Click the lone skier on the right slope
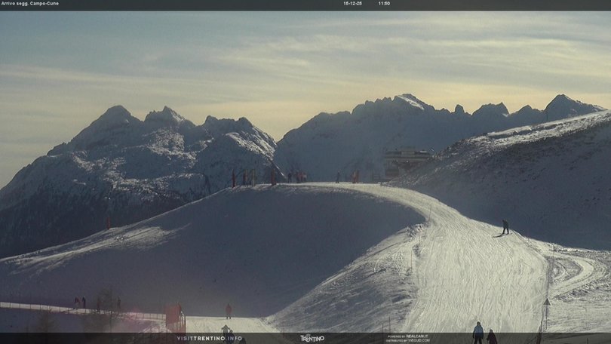Viewport: 611px width, 344px height. click(x=505, y=226)
